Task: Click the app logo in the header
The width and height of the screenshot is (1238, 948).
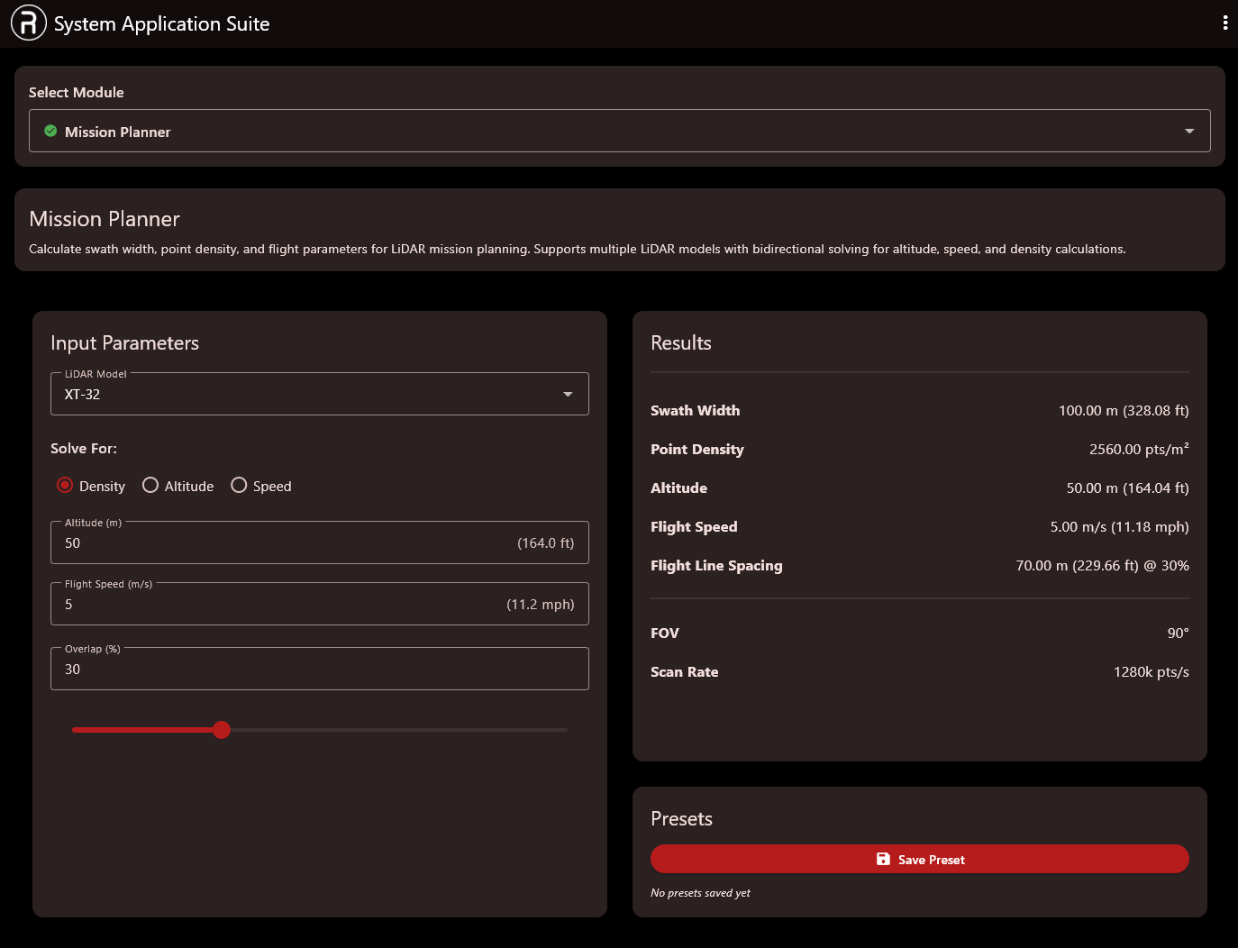Action: tap(28, 23)
